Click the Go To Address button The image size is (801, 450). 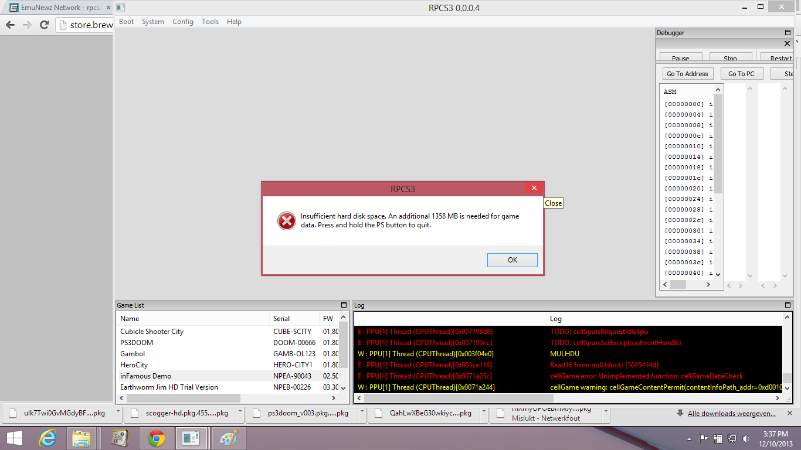[x=687, y=74]
